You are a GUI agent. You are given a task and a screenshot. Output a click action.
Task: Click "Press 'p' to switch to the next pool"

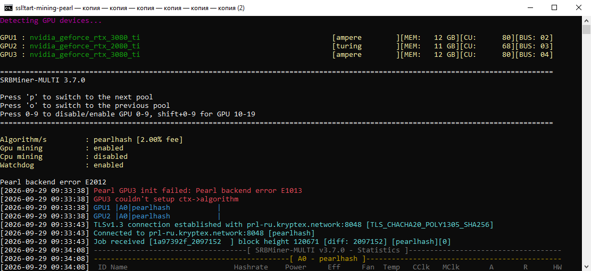point(77,97)
